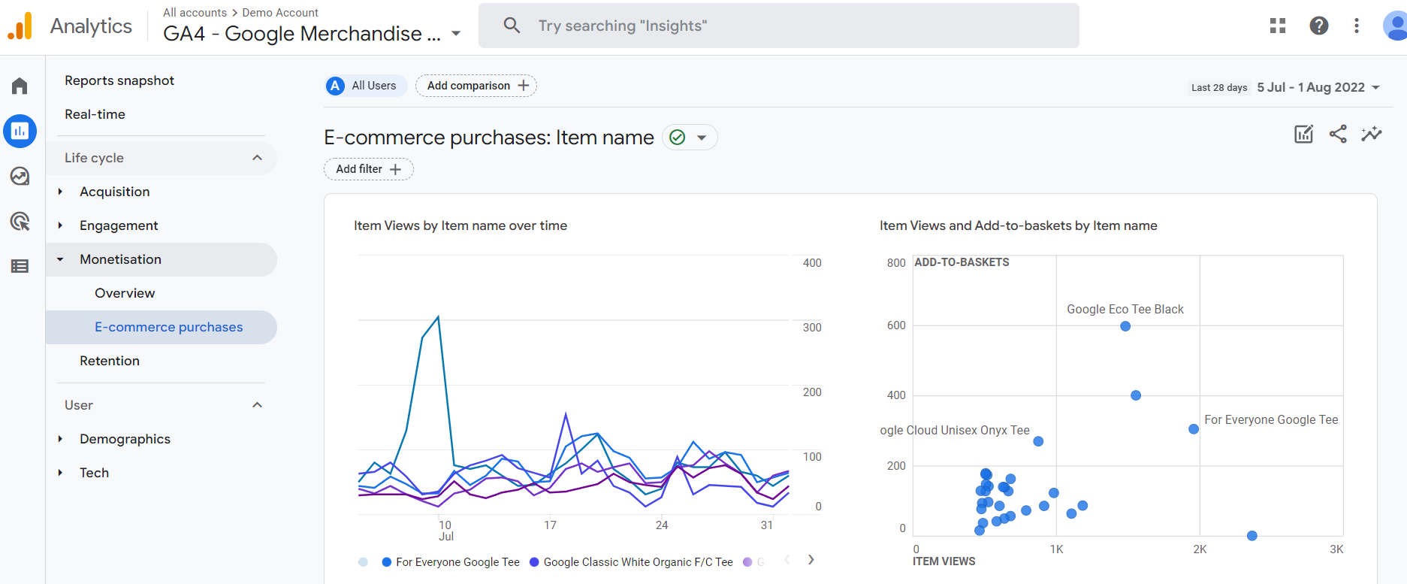Click the All Users 'A' badge
This screenshot has height=584, width=1407.
pos(335,86)
